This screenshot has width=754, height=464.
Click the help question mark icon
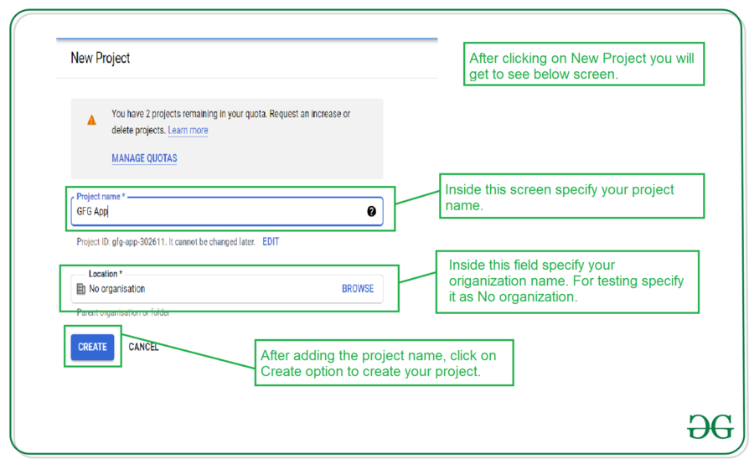[x=371, y=211]
